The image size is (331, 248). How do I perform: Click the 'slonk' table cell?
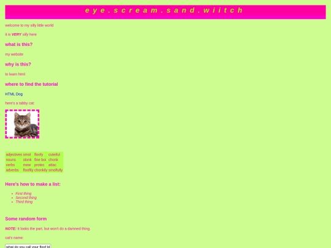click(x=28, y=160)
